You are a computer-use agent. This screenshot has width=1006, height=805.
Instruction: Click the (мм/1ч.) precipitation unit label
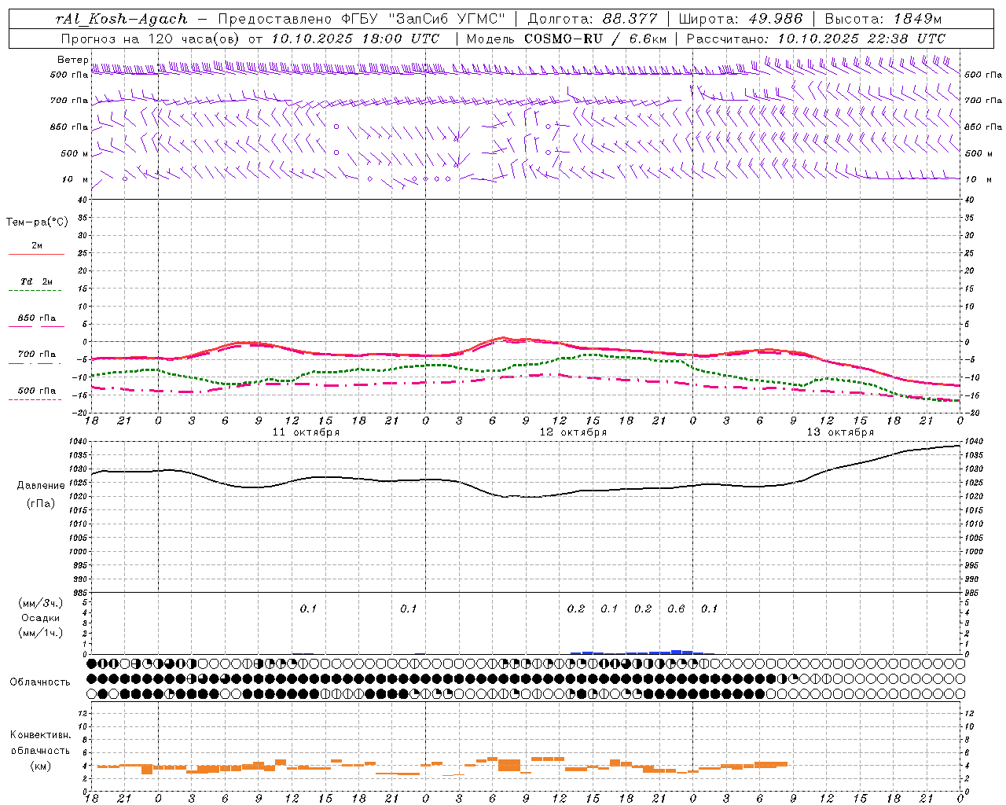(x=41, y=633)
